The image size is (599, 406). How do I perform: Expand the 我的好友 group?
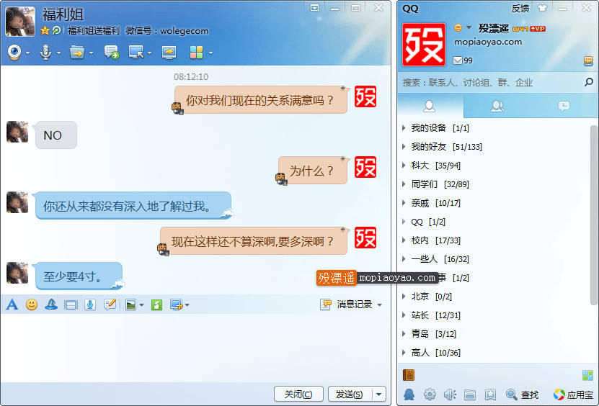tap(404, 147)
